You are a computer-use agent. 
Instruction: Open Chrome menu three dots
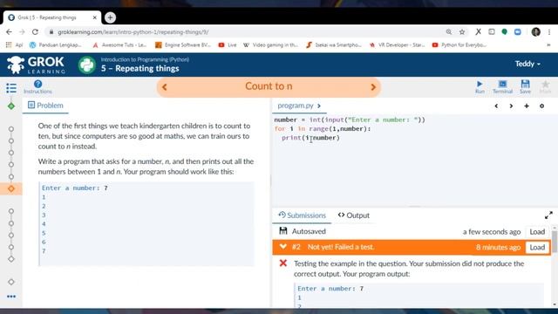(x=549, y=32)
